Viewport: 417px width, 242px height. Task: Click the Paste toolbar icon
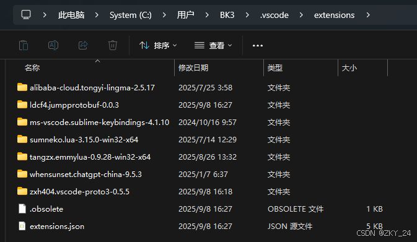24,45
